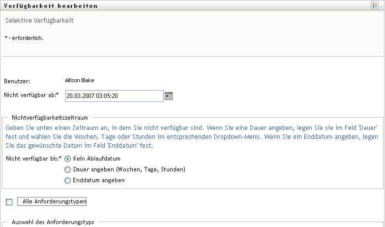Click the 'Benutzer:' label

pos(17,81)
